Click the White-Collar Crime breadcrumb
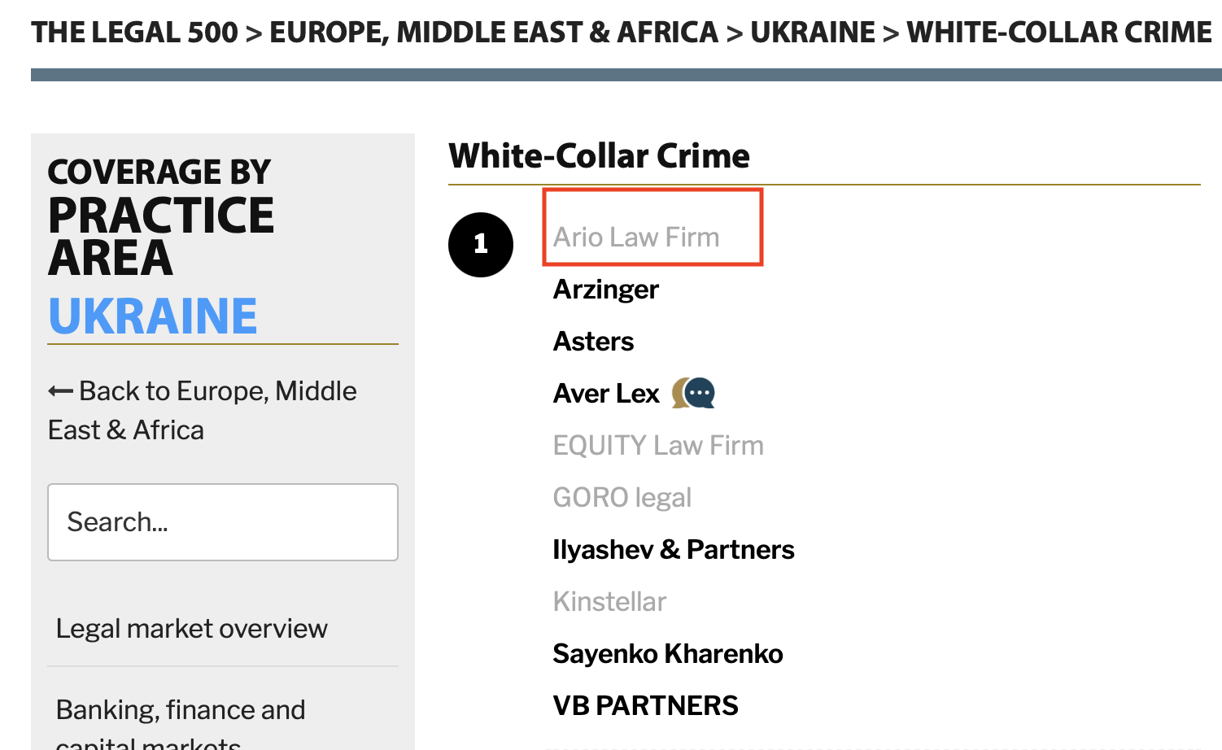Viewport: 1222px width, 750px height. [1059, 33]
